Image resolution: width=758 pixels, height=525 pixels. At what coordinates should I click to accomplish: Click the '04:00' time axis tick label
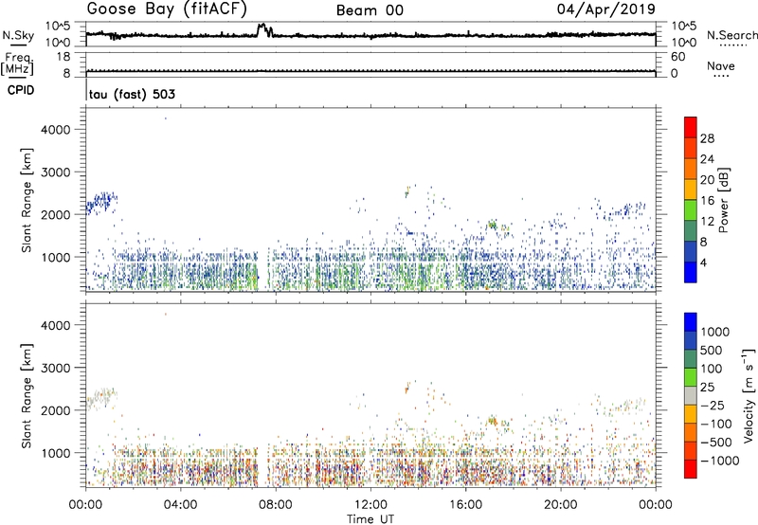pyautogui.click(x=180, y=505)
